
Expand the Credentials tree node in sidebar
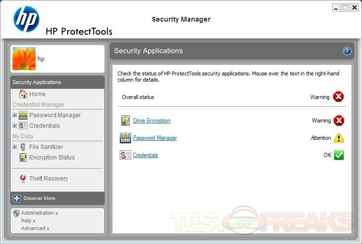click(14, 126)
